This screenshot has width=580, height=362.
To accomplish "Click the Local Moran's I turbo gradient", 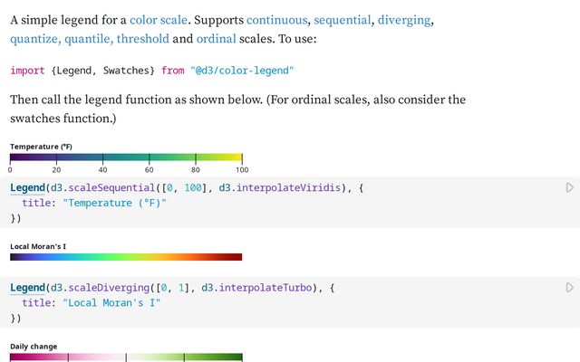I will (126, 257).
